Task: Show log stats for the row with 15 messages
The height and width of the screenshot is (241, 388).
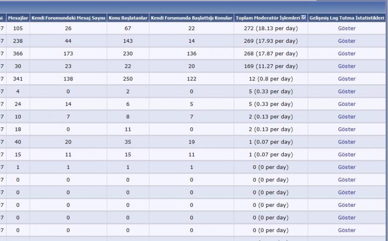Action: [x=347, y=155]
